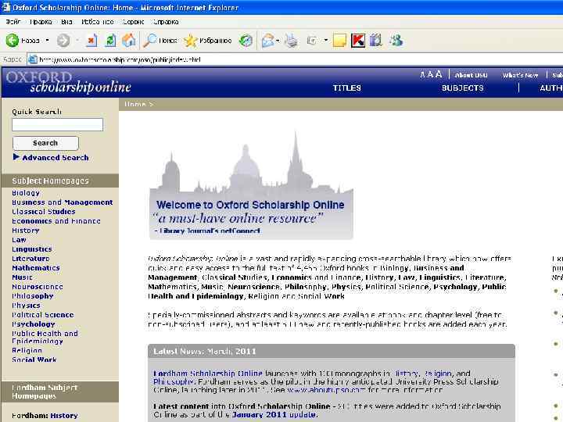Stop page loading with red X icon
Viewport: 563px width, 422px height.
tap(91, 40)
